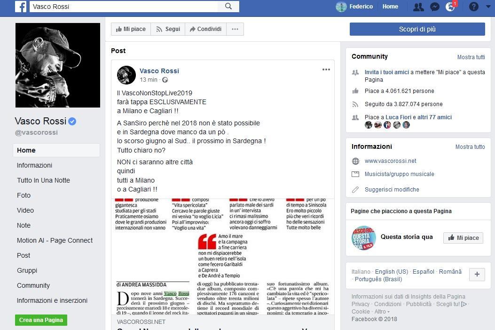This screenshot has width=495, height=330.
Task: Expand the account menu arrow
Action: [x=488, y=6]
